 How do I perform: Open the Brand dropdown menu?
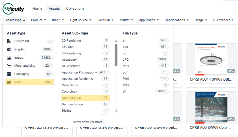(58, 20)
